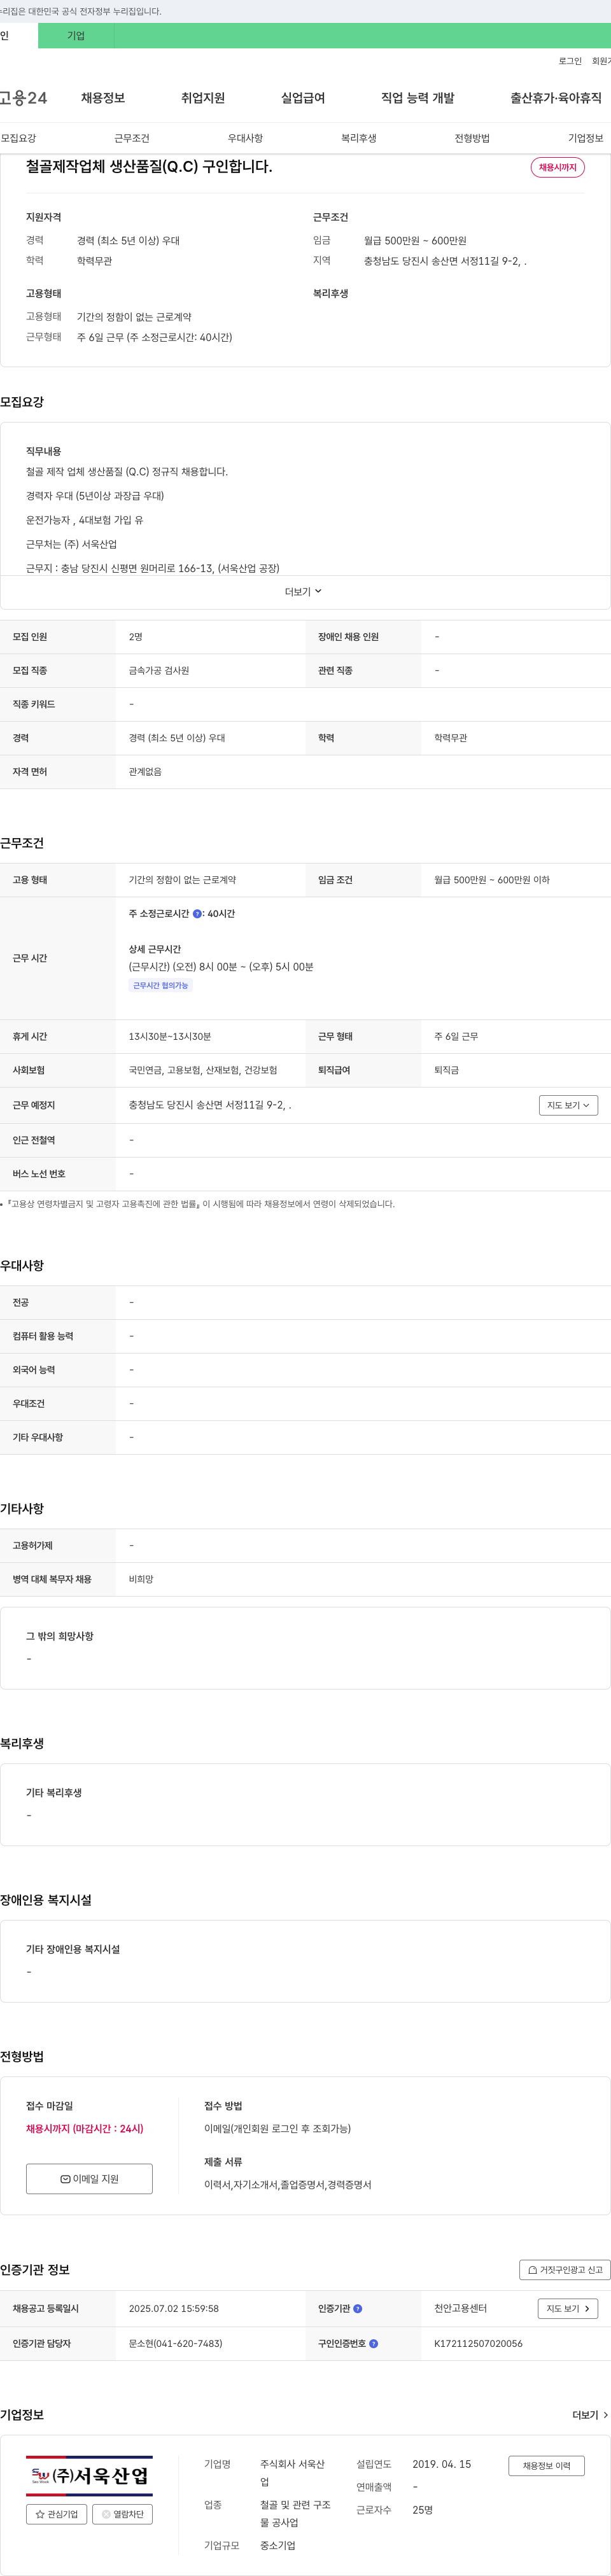Click the 채용시까지 badge
Viewport: 611px width, 2576px height.
(558, 167)
